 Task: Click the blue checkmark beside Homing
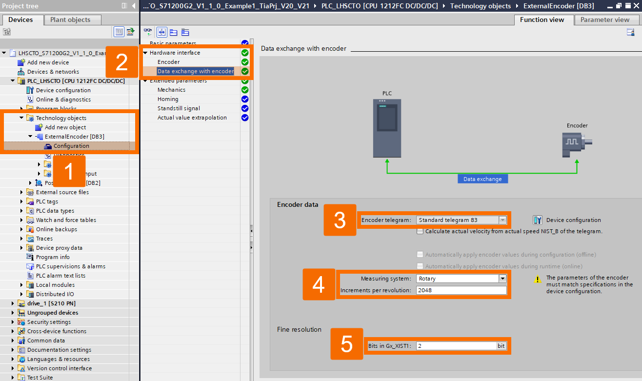tap(245, 99)
